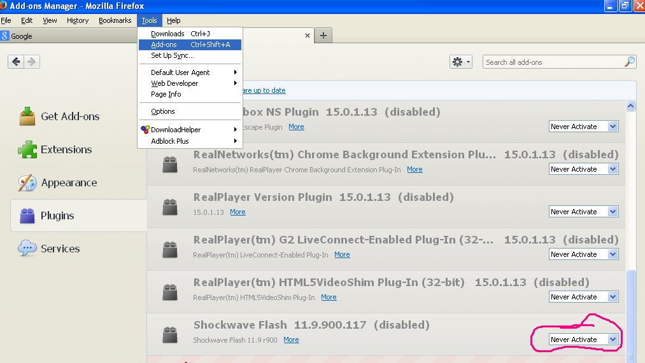Open the Edit menu

pos(27,20)
